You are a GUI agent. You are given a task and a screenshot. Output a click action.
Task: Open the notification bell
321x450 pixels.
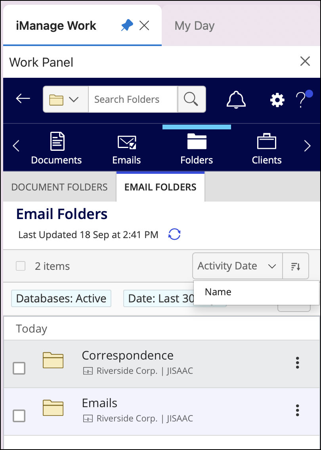236,100
